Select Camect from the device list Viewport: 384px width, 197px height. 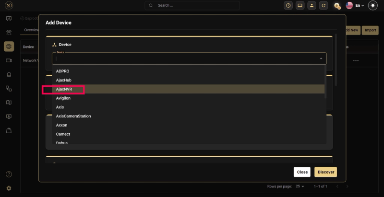coord(188,134)
